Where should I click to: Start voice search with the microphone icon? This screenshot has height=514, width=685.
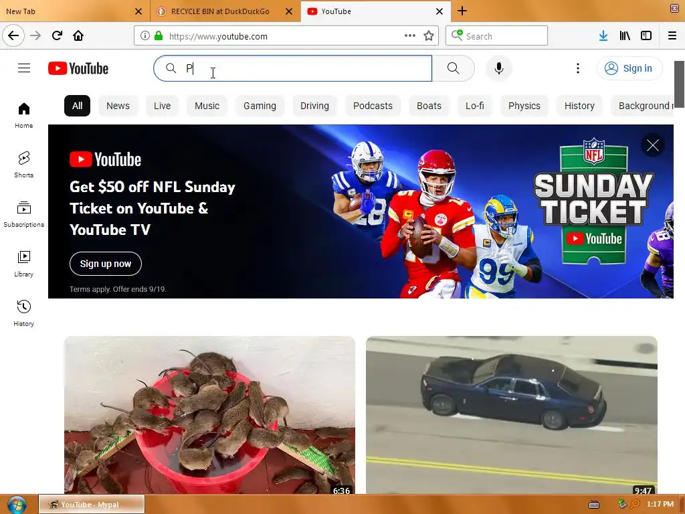499,68
